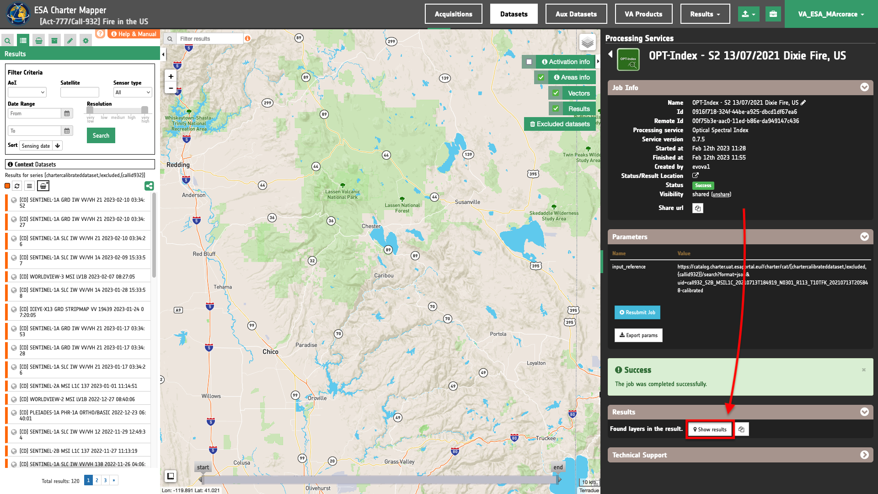Open the Status/Result Location external link
Screen dimensions: 878x494
tap(696, 176)
